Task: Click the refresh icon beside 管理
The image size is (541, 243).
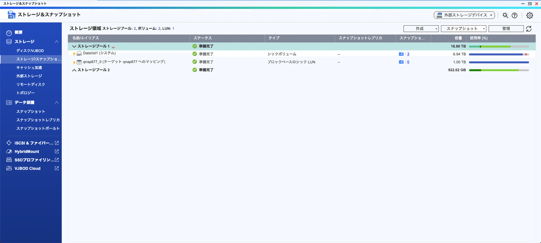Action: pyautogui.click(x=529, y=29)
